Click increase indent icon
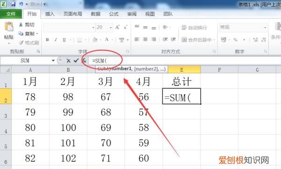This screenshot has width=281, height=169. pos(173,39)
